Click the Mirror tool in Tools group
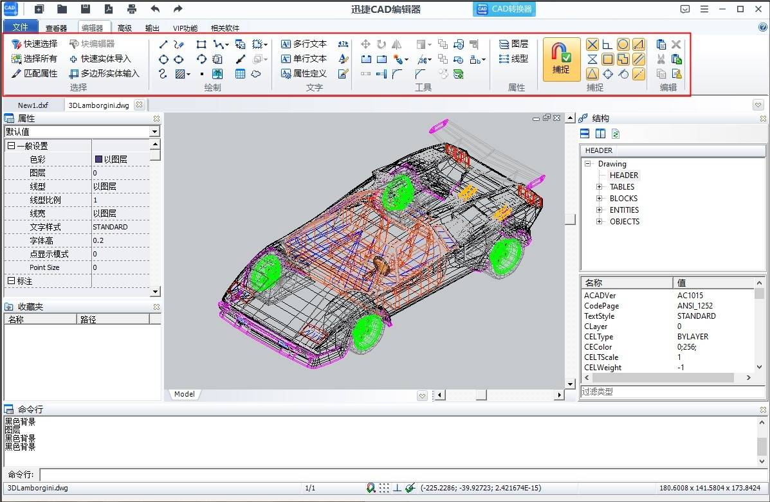770x502 pixels. (x=396, y=44)
